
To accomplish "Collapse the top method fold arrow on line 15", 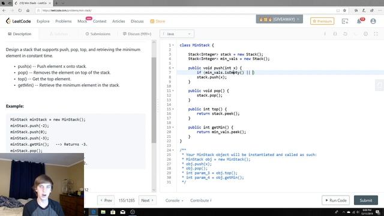I will click(x=173, y=109).
